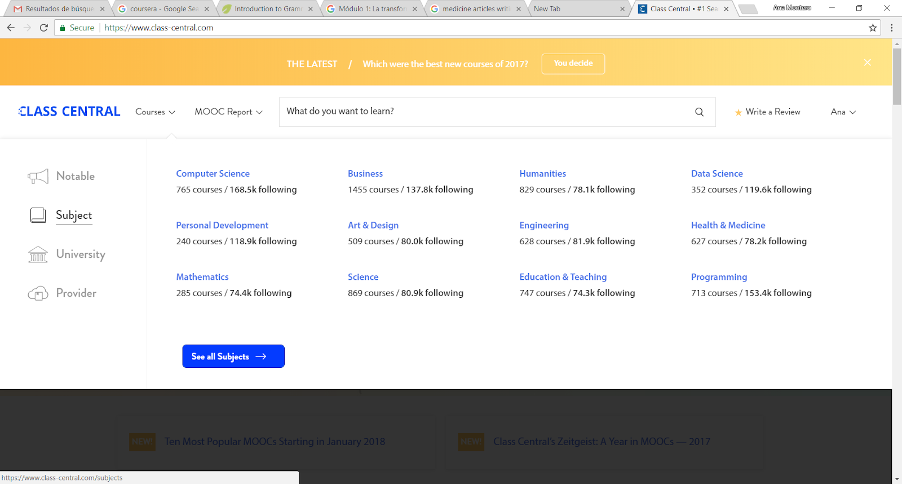Screen dimensions: 902x484
Task: Close the coursera Google Search tab
Action: pos(207,9)
